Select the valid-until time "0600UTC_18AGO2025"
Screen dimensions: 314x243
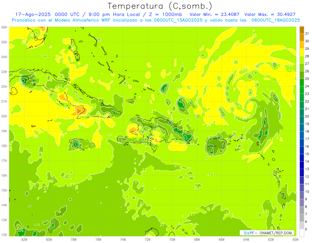pos(276,20)
